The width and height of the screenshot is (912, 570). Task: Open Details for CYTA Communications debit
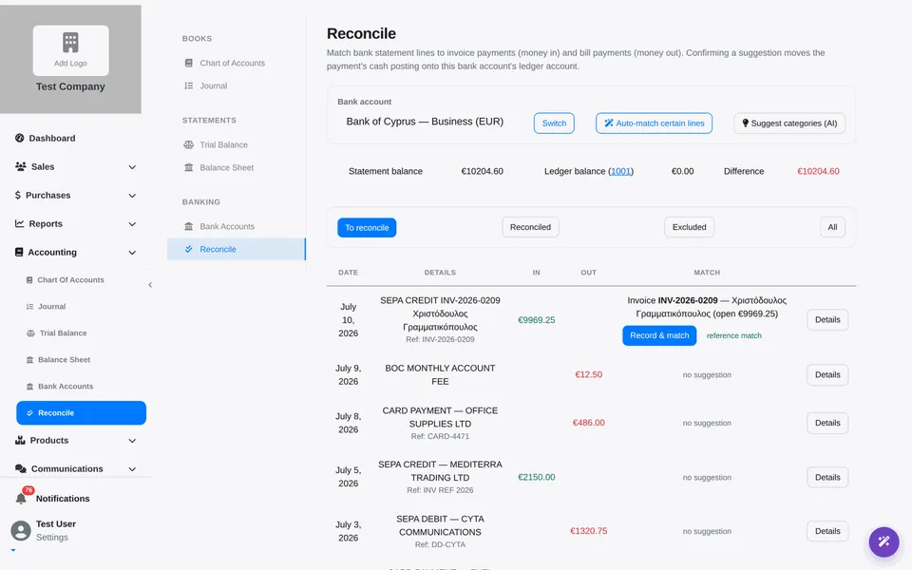pyautogui.click(x=827, y=531)
